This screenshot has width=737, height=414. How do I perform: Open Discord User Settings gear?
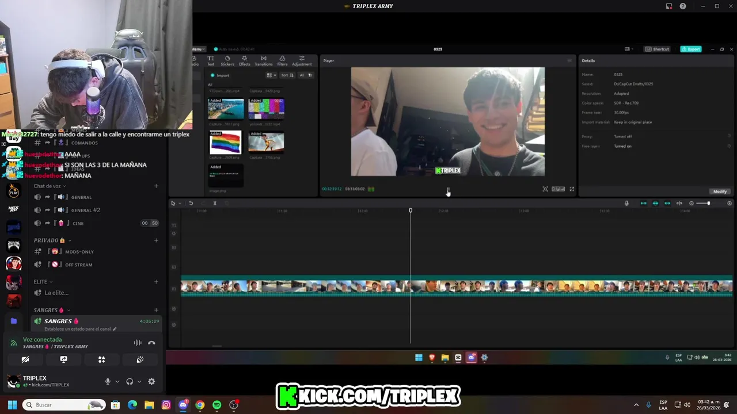[151, 381]
